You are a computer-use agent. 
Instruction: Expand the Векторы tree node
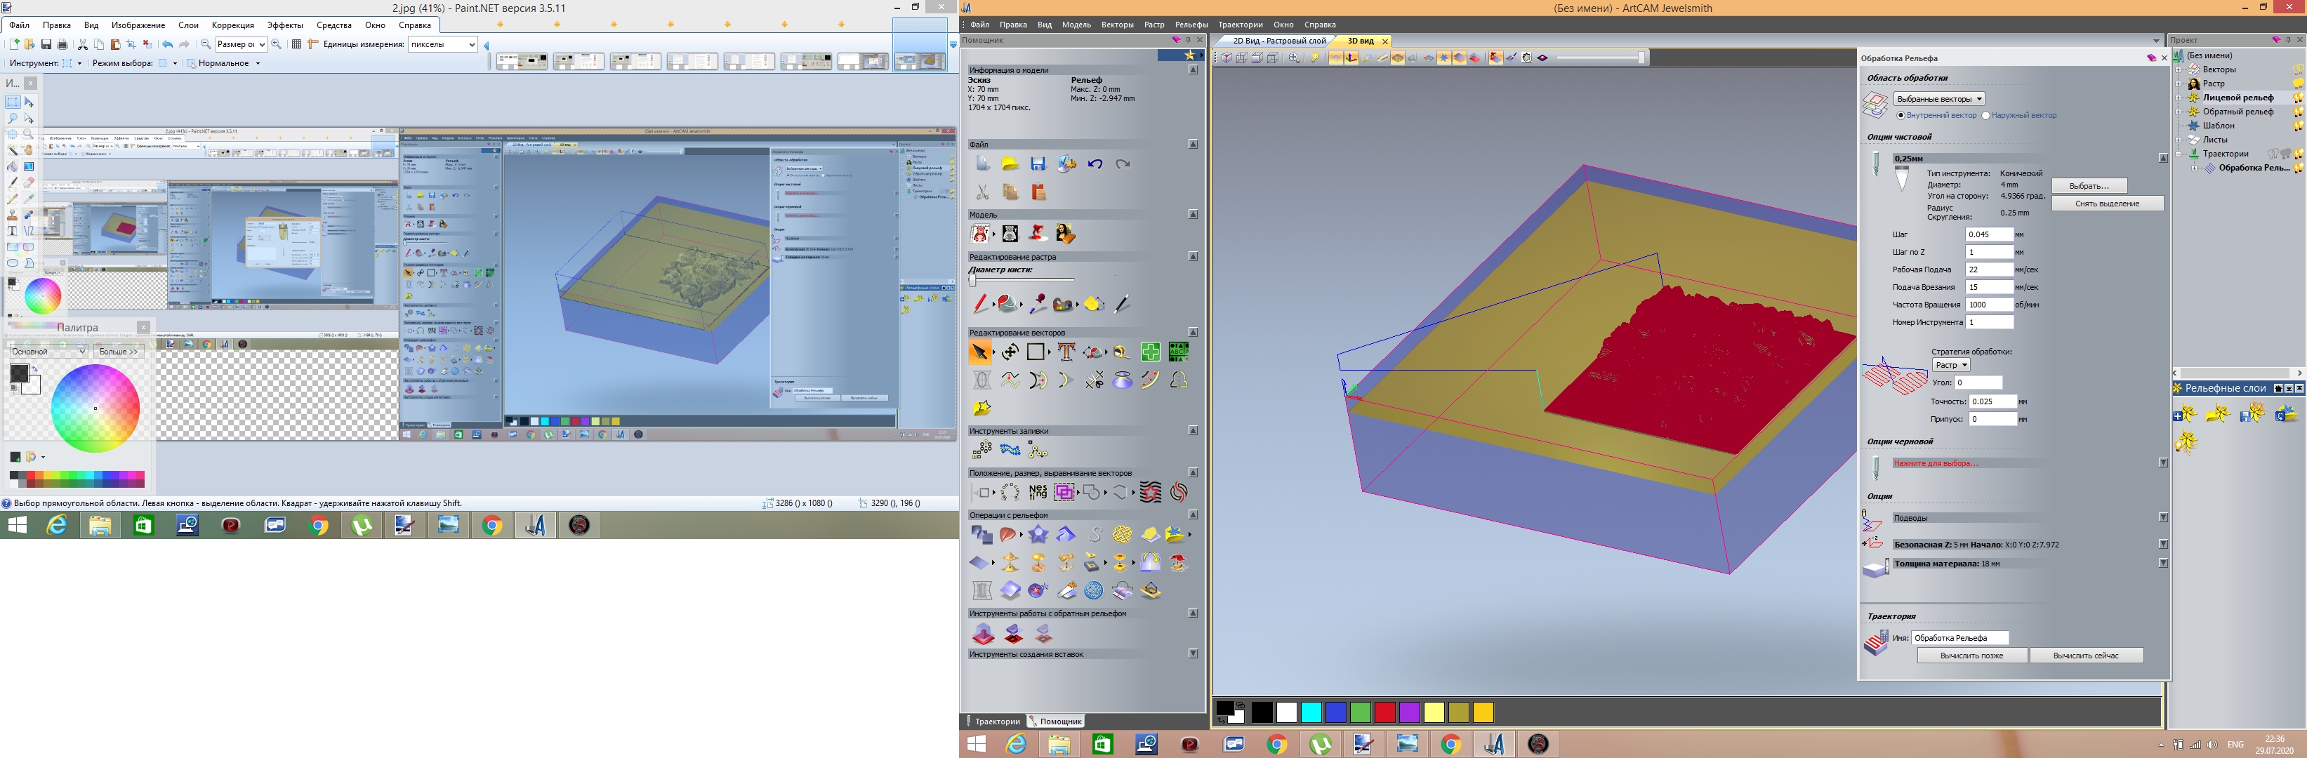pos(2179,69)
